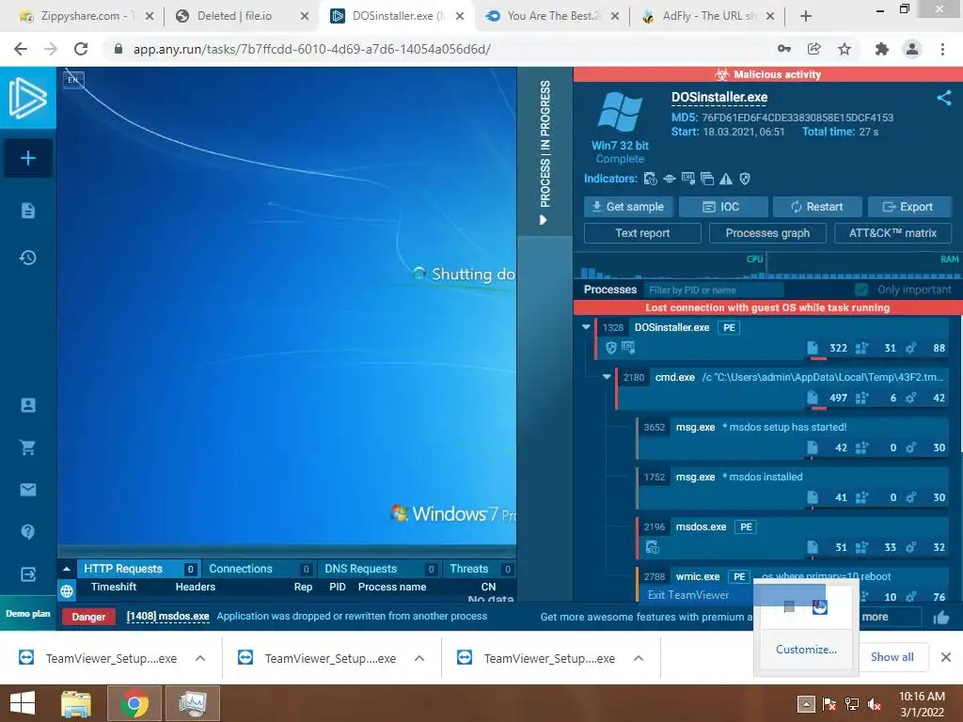Click the Get sample button
Image resolution: width=963 pixels, height=722 pixels.
click(x=628, y=207)
